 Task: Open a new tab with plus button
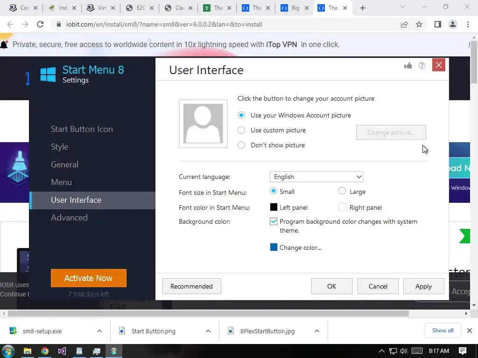362,8
